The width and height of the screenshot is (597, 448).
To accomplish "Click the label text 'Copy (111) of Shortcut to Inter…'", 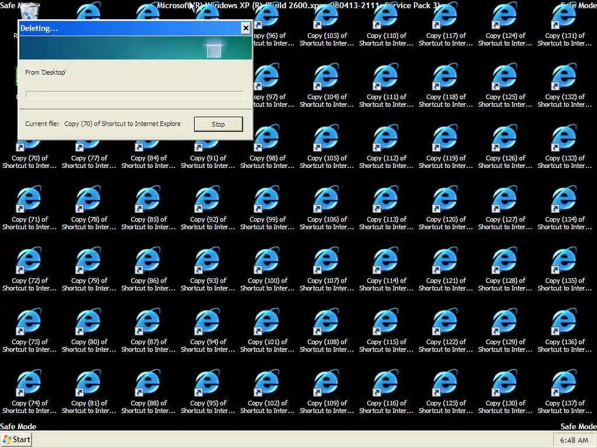I will click(x=386, y=100).
